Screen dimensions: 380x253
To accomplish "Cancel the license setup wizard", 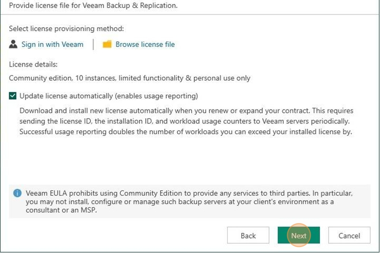I will (349, 235).
